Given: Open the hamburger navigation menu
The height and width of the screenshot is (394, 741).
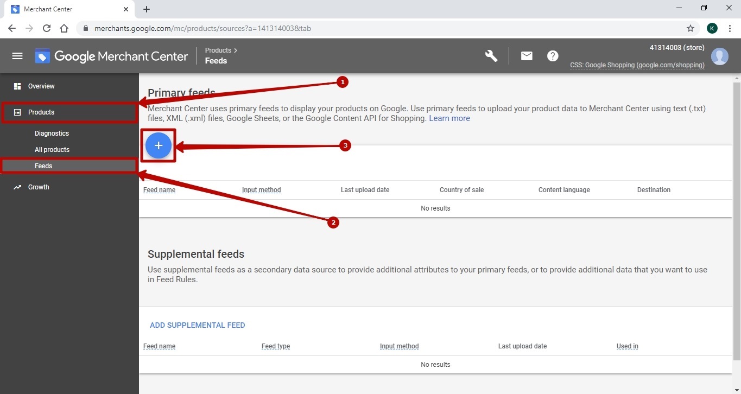Looking at the screenshot, I should click(x=17, y=56).
